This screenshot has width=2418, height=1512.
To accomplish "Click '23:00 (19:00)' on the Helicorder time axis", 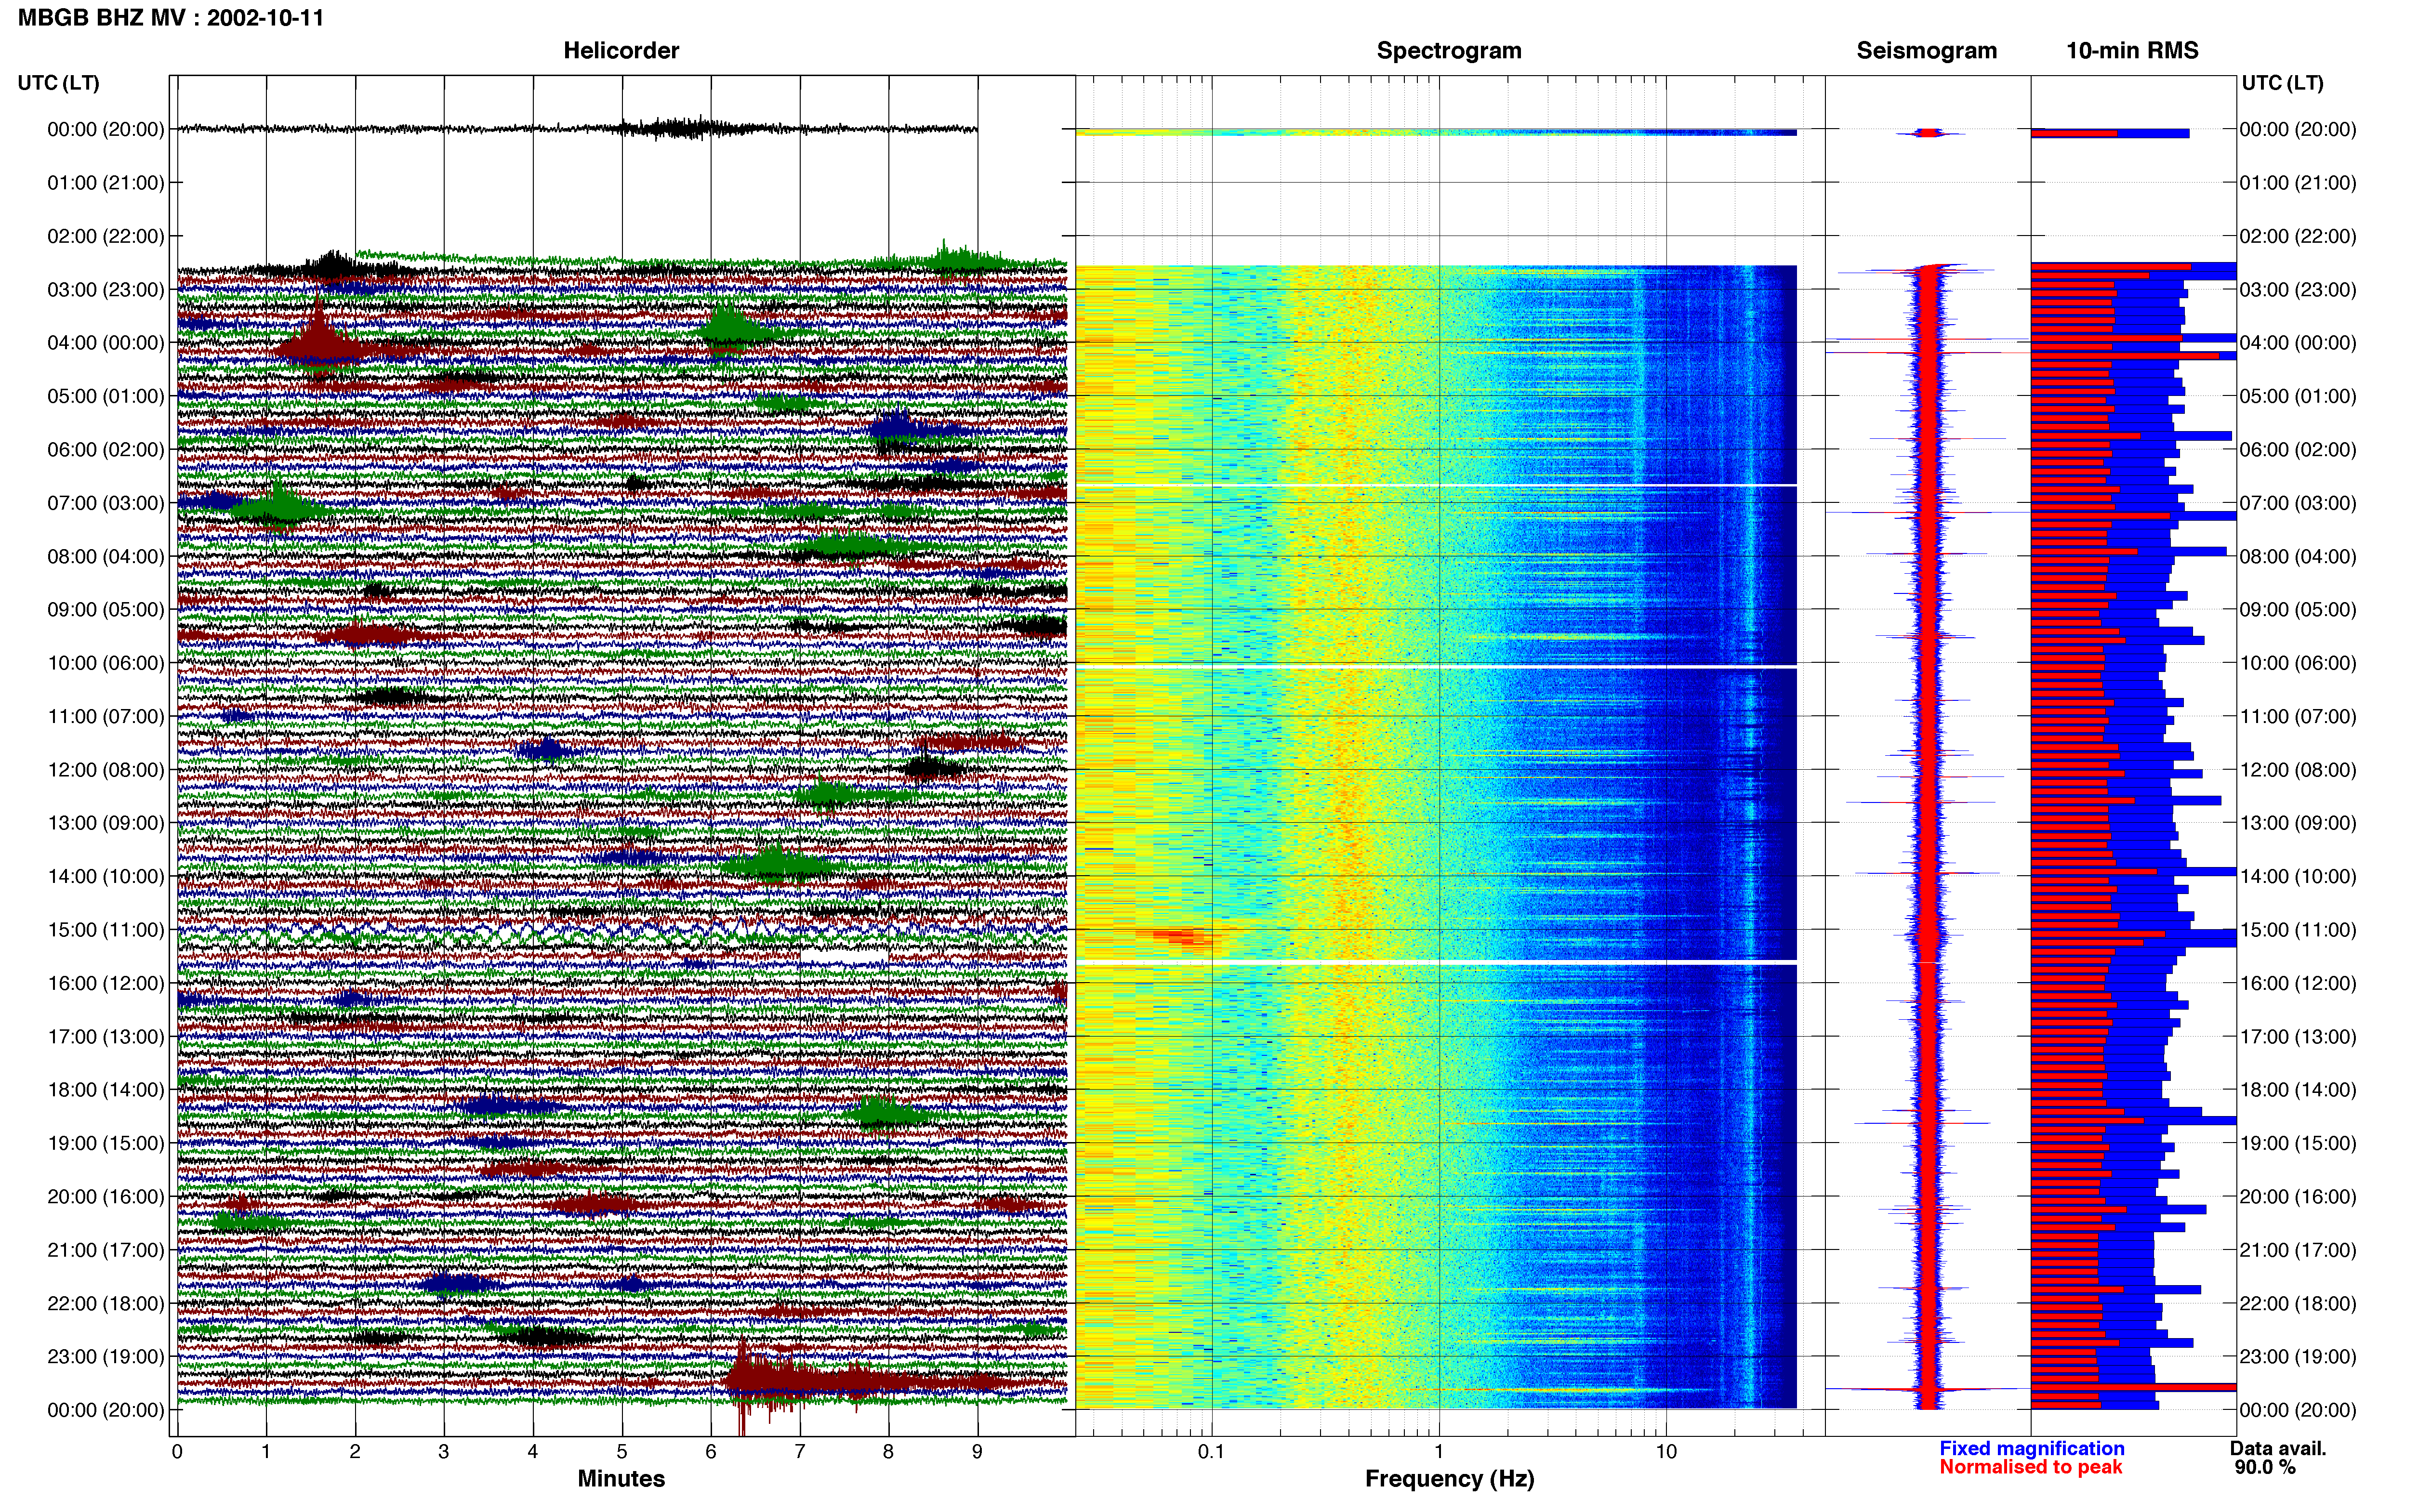I will pos(106,1356).
